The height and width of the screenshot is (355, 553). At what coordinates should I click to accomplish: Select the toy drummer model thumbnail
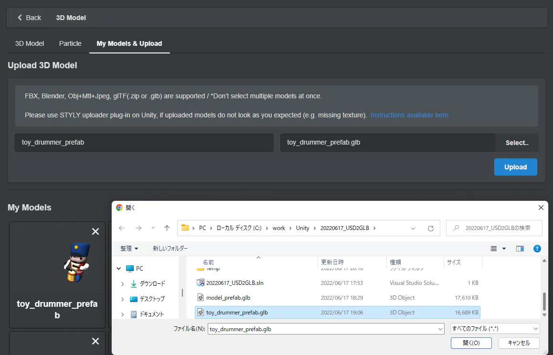pos(77,262)
